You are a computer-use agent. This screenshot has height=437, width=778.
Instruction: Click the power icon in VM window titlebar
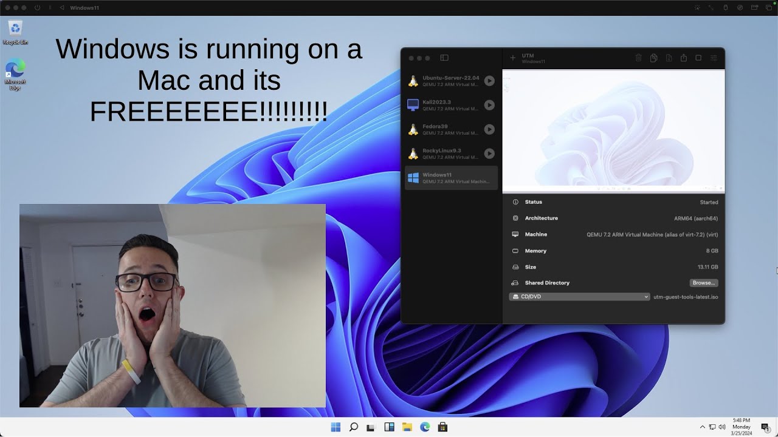[38, 8]
